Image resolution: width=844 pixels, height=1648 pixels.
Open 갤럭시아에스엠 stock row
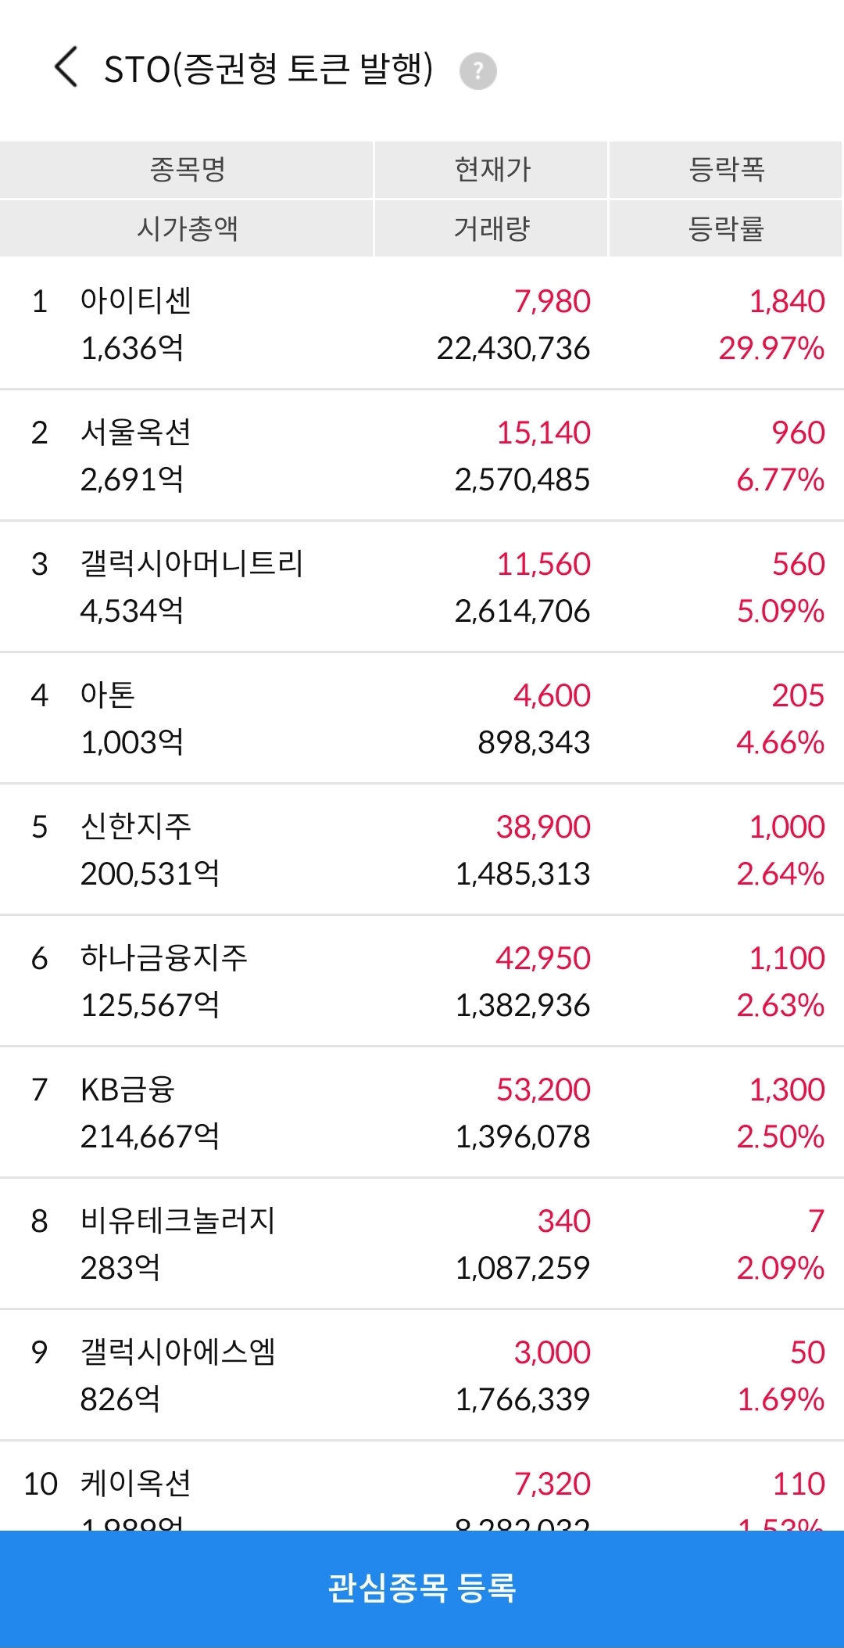422,1375
